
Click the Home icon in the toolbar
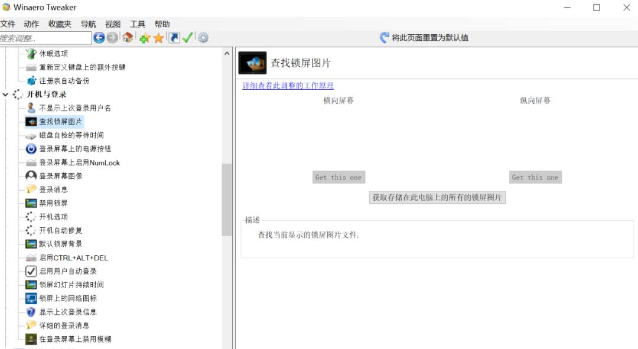(126, 37)
